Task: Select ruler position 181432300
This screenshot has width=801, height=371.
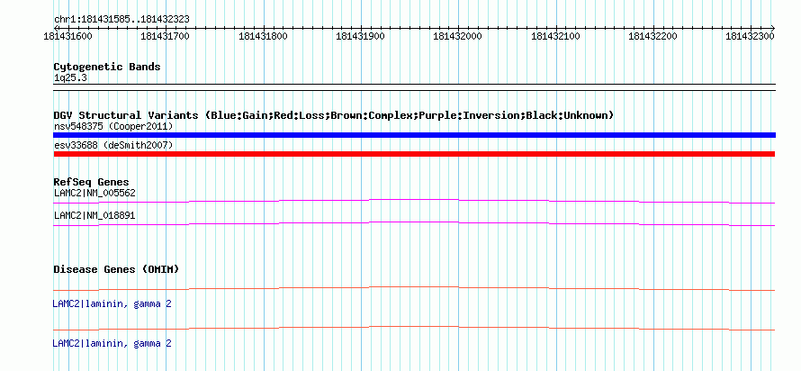Action: click(751, 36)
